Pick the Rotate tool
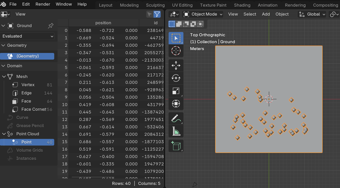Screen dimensions: 340x188 pyautogui.click(x=176, y=78)
